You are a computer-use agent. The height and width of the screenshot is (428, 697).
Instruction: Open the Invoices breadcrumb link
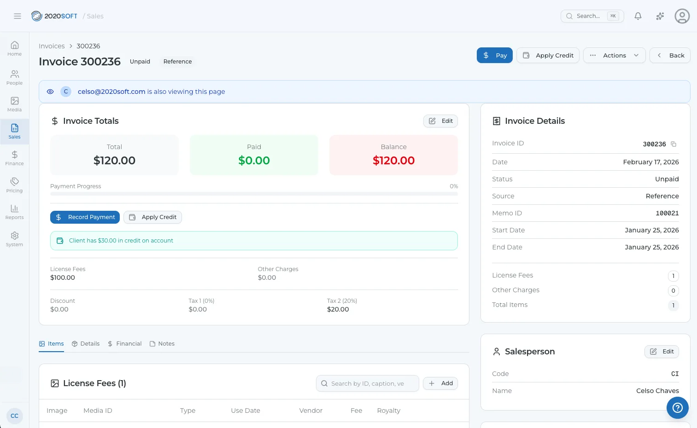pos(51,46)
